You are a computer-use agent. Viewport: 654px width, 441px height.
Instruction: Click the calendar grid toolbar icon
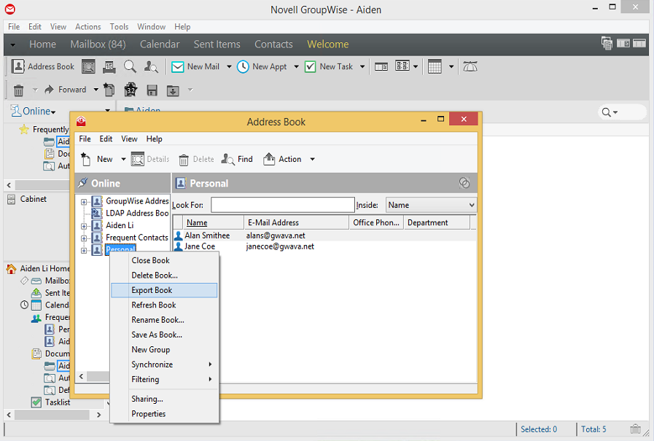[435, 66]
